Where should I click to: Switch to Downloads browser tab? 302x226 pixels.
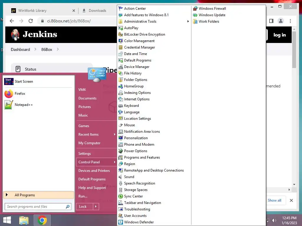(97, 11)
